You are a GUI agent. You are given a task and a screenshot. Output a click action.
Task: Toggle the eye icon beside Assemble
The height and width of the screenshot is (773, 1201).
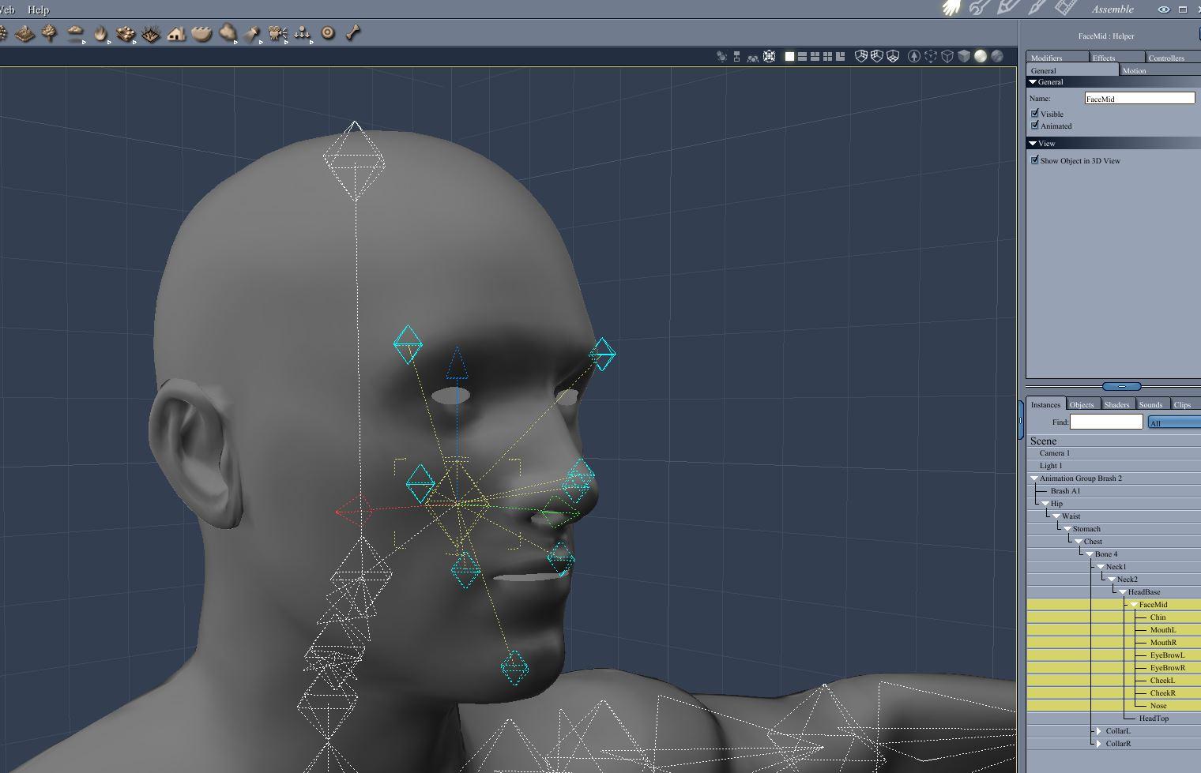tap(1164, 9)
